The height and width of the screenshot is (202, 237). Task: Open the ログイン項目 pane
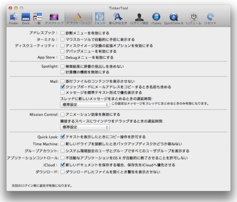(x=138, y=18)
